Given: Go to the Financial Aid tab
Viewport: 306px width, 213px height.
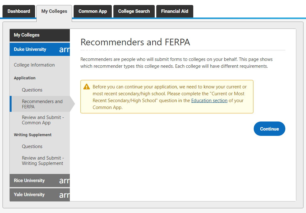Looking at the screenshot, I should coord(175,11).
